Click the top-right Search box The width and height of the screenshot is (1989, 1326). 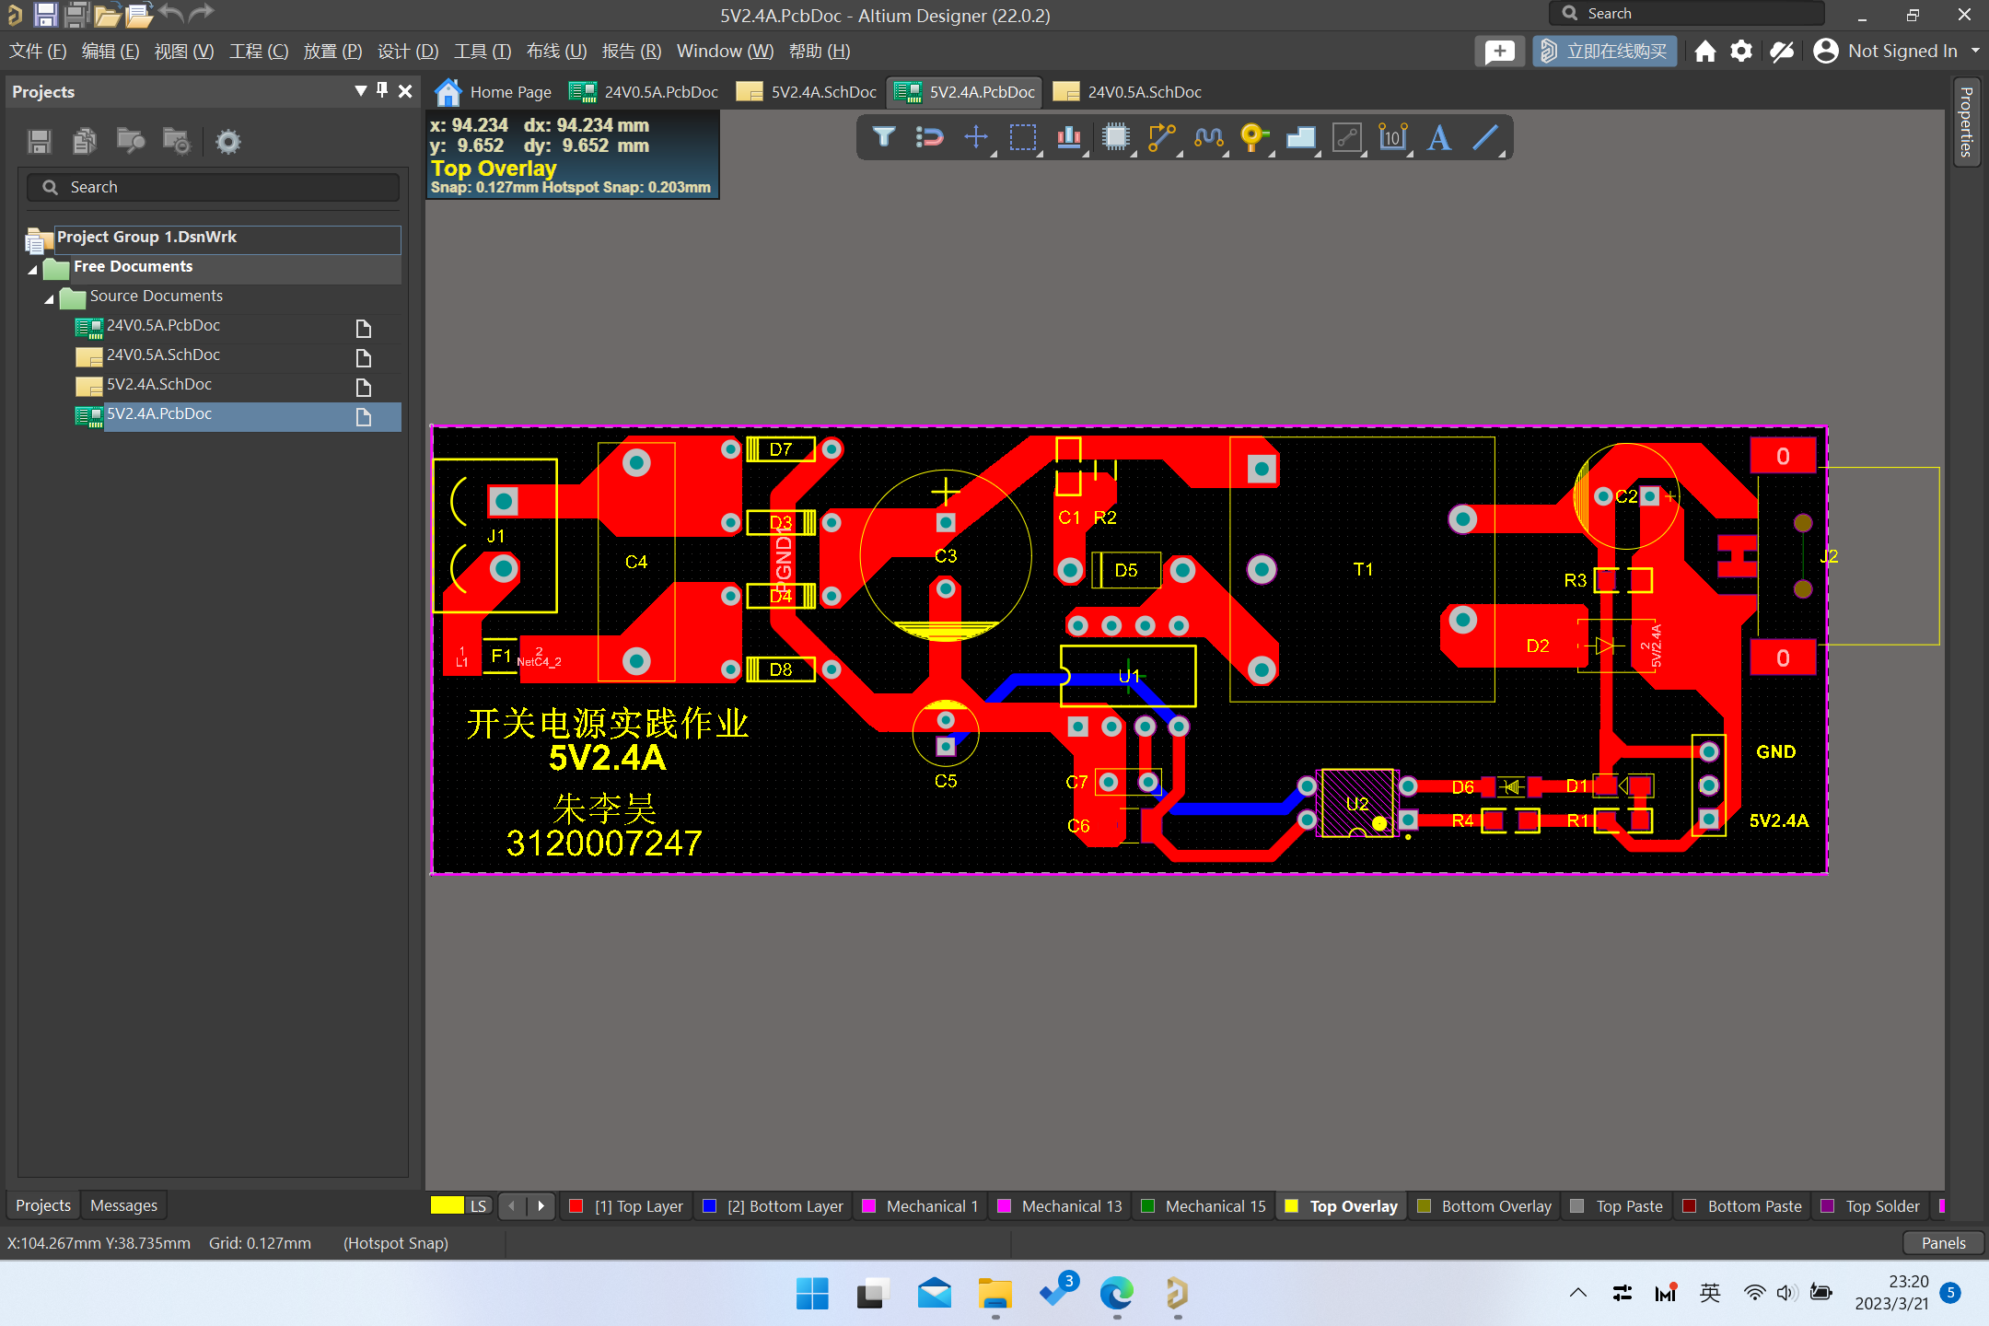1686,14
